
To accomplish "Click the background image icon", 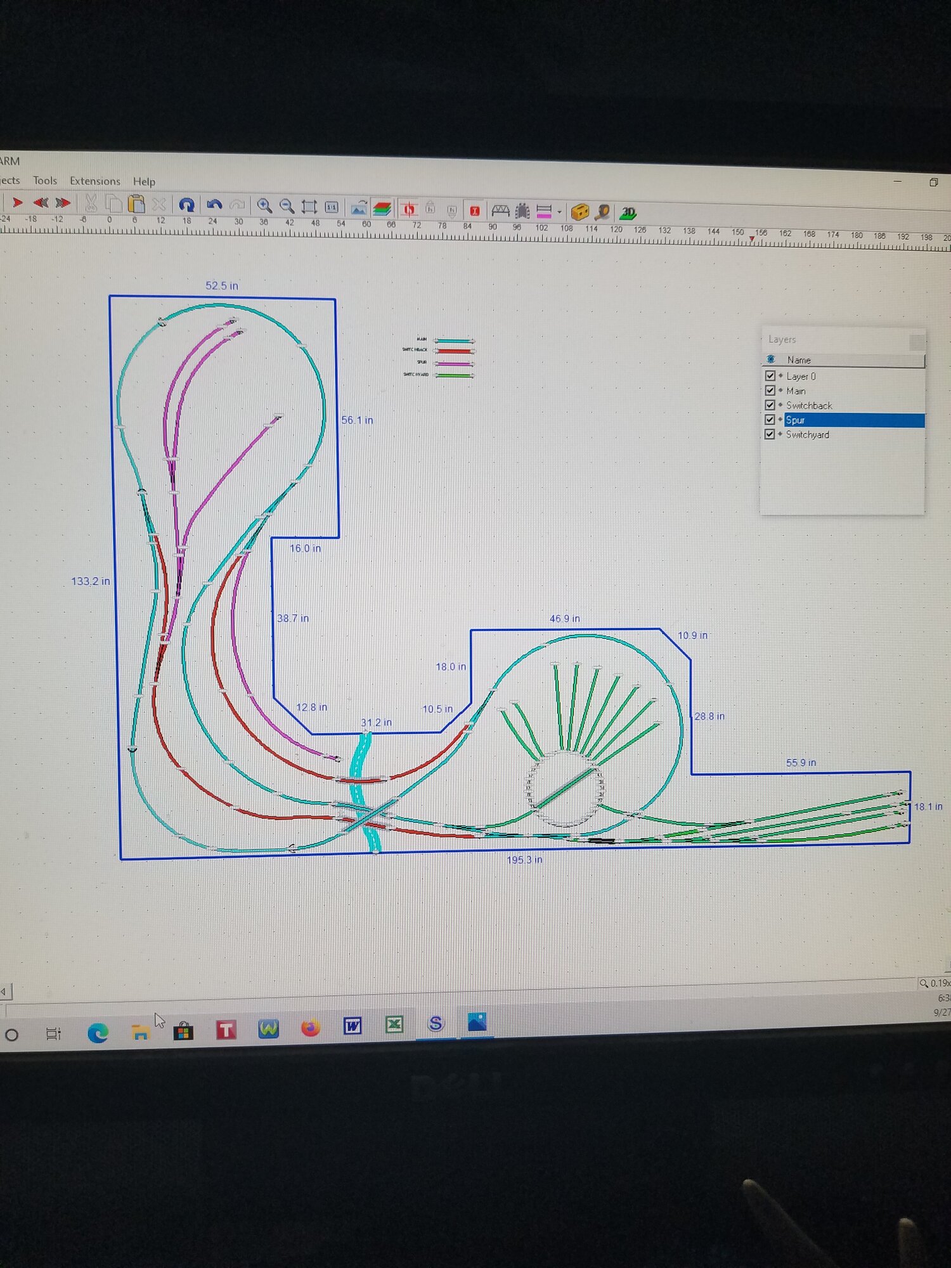I will pyautogui.click(x=359, y=207).
